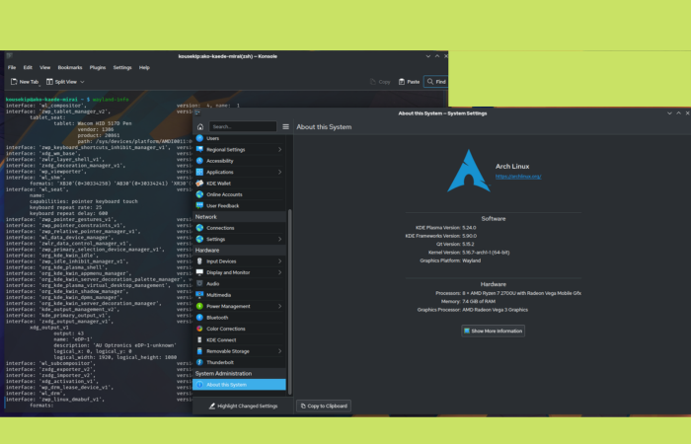Image resolution: width=691 pixels, height=444 pixels.
Task: Click Copy to Clipboard button
Action: click(x=324, y=407)
